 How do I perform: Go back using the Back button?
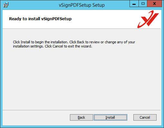82,117
